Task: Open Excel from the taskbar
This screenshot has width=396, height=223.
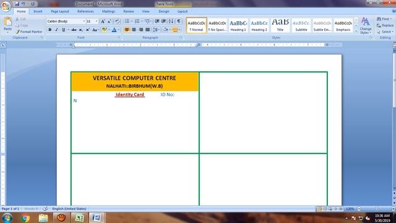Action: tap(79, 217)
